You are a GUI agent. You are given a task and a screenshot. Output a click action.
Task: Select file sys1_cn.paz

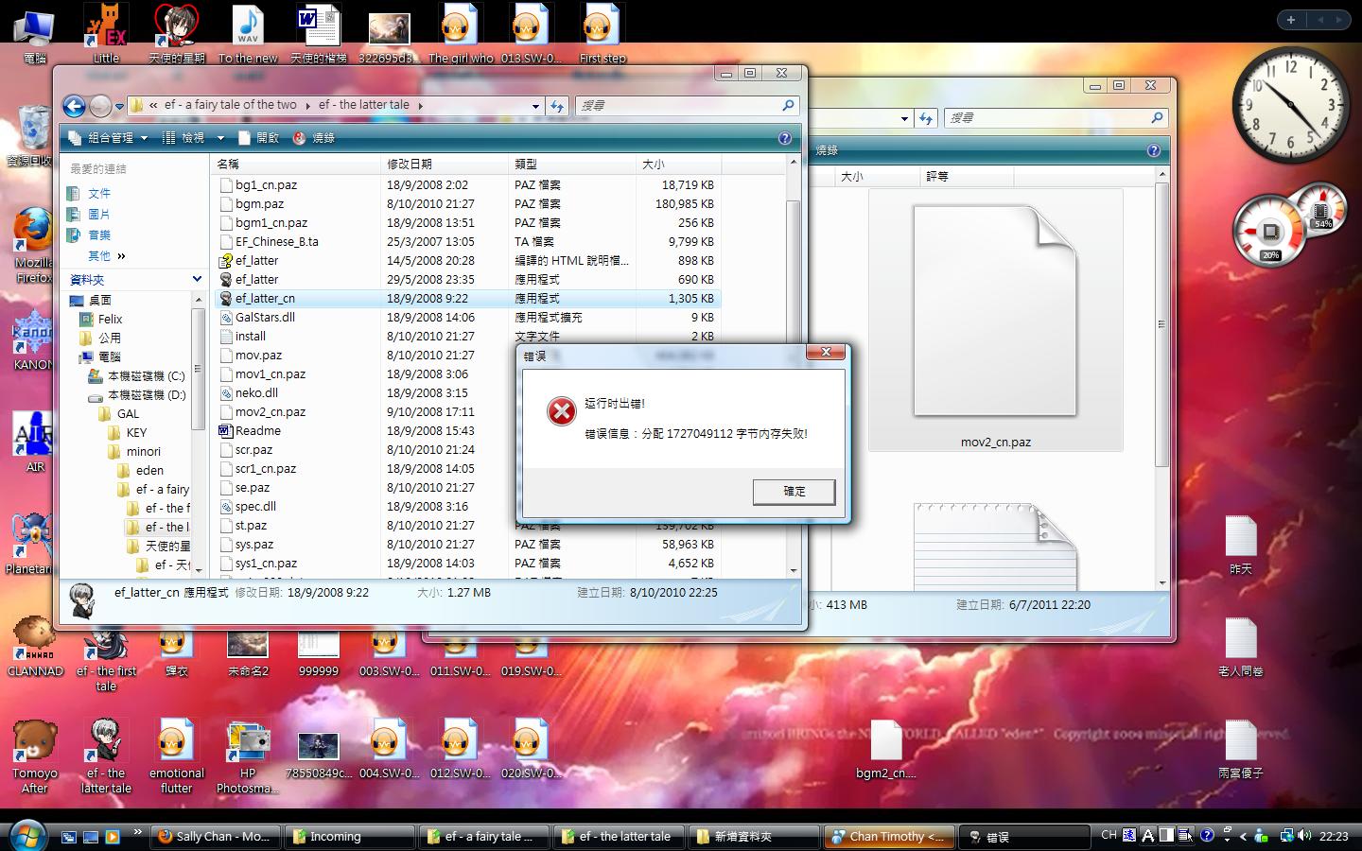[x=266, y=564]
